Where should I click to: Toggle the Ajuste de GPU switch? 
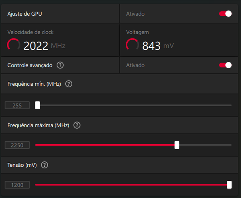click(225, 14)
